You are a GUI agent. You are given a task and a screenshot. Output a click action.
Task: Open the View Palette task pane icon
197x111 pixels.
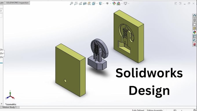point(194,28)
